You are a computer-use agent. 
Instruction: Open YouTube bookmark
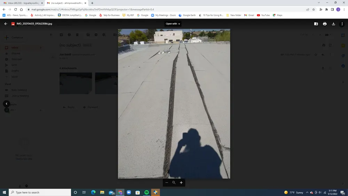tap(263, 15)
